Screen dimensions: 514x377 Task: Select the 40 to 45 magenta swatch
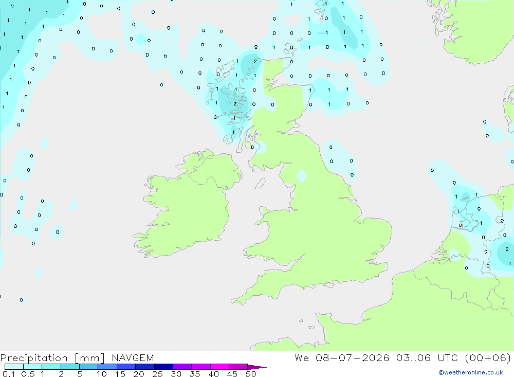pyautogui.click(x=219, y=367)
